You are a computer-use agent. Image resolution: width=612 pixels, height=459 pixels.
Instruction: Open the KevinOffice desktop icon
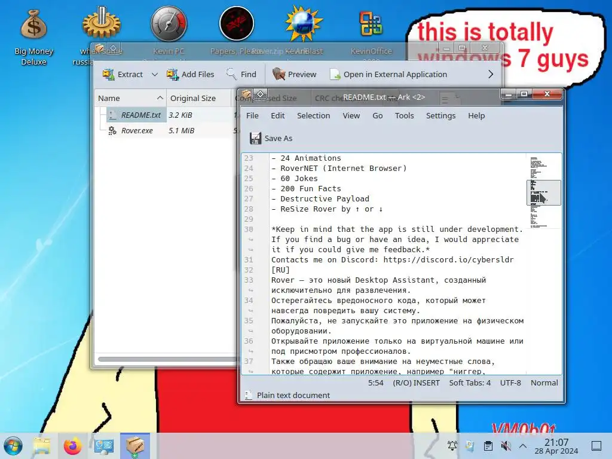tap(371, 24)
